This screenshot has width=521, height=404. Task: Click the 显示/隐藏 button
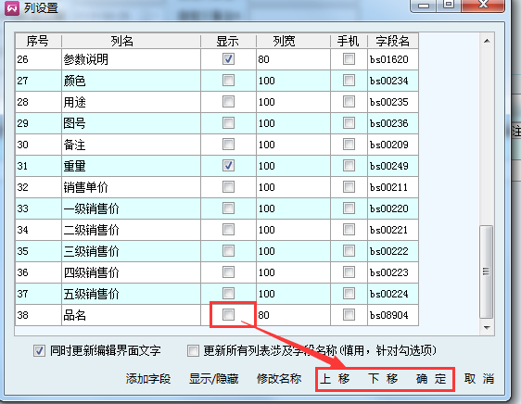tap(213, 379)
